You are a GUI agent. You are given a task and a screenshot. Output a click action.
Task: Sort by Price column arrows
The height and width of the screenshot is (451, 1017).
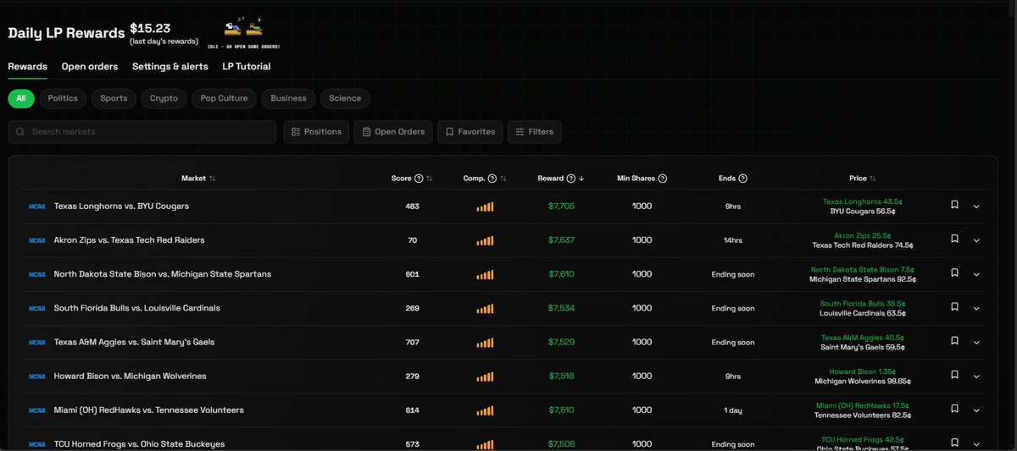click(x=873, y=179)
